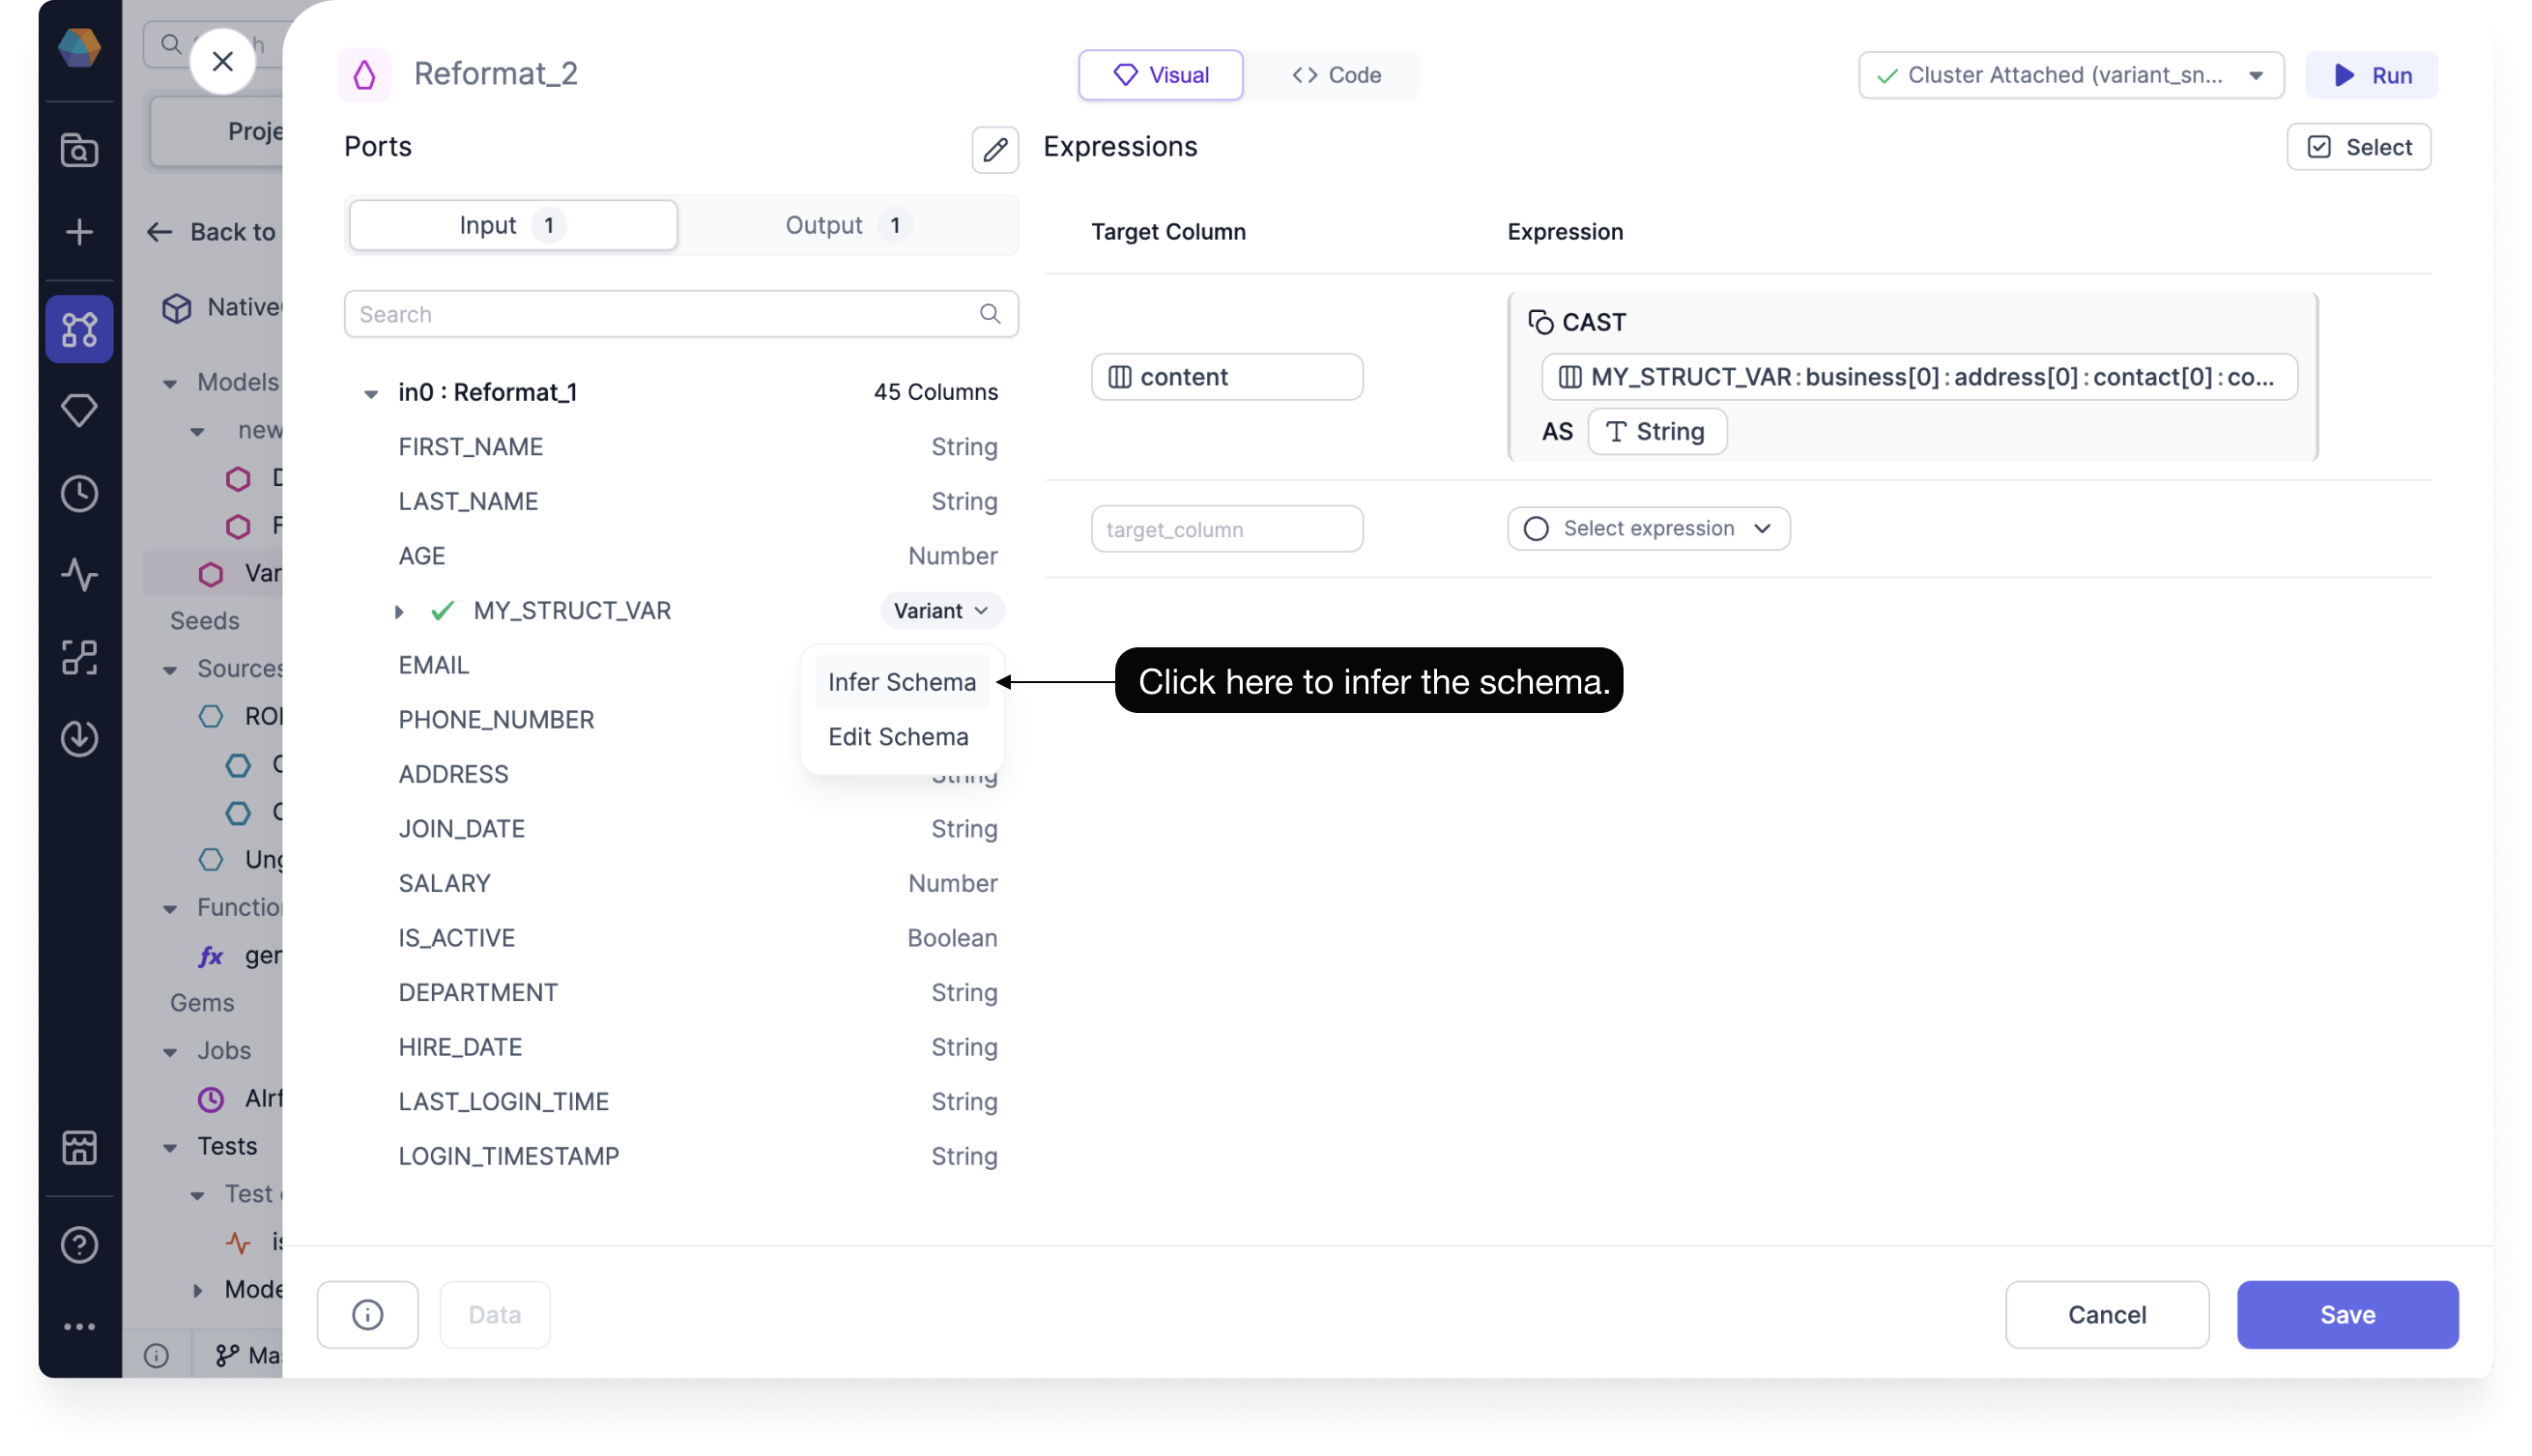
Task: Click the MY_STRUCT_VAR path expression in CAST
Action: pyautogui.click(x=1918, y=377)
